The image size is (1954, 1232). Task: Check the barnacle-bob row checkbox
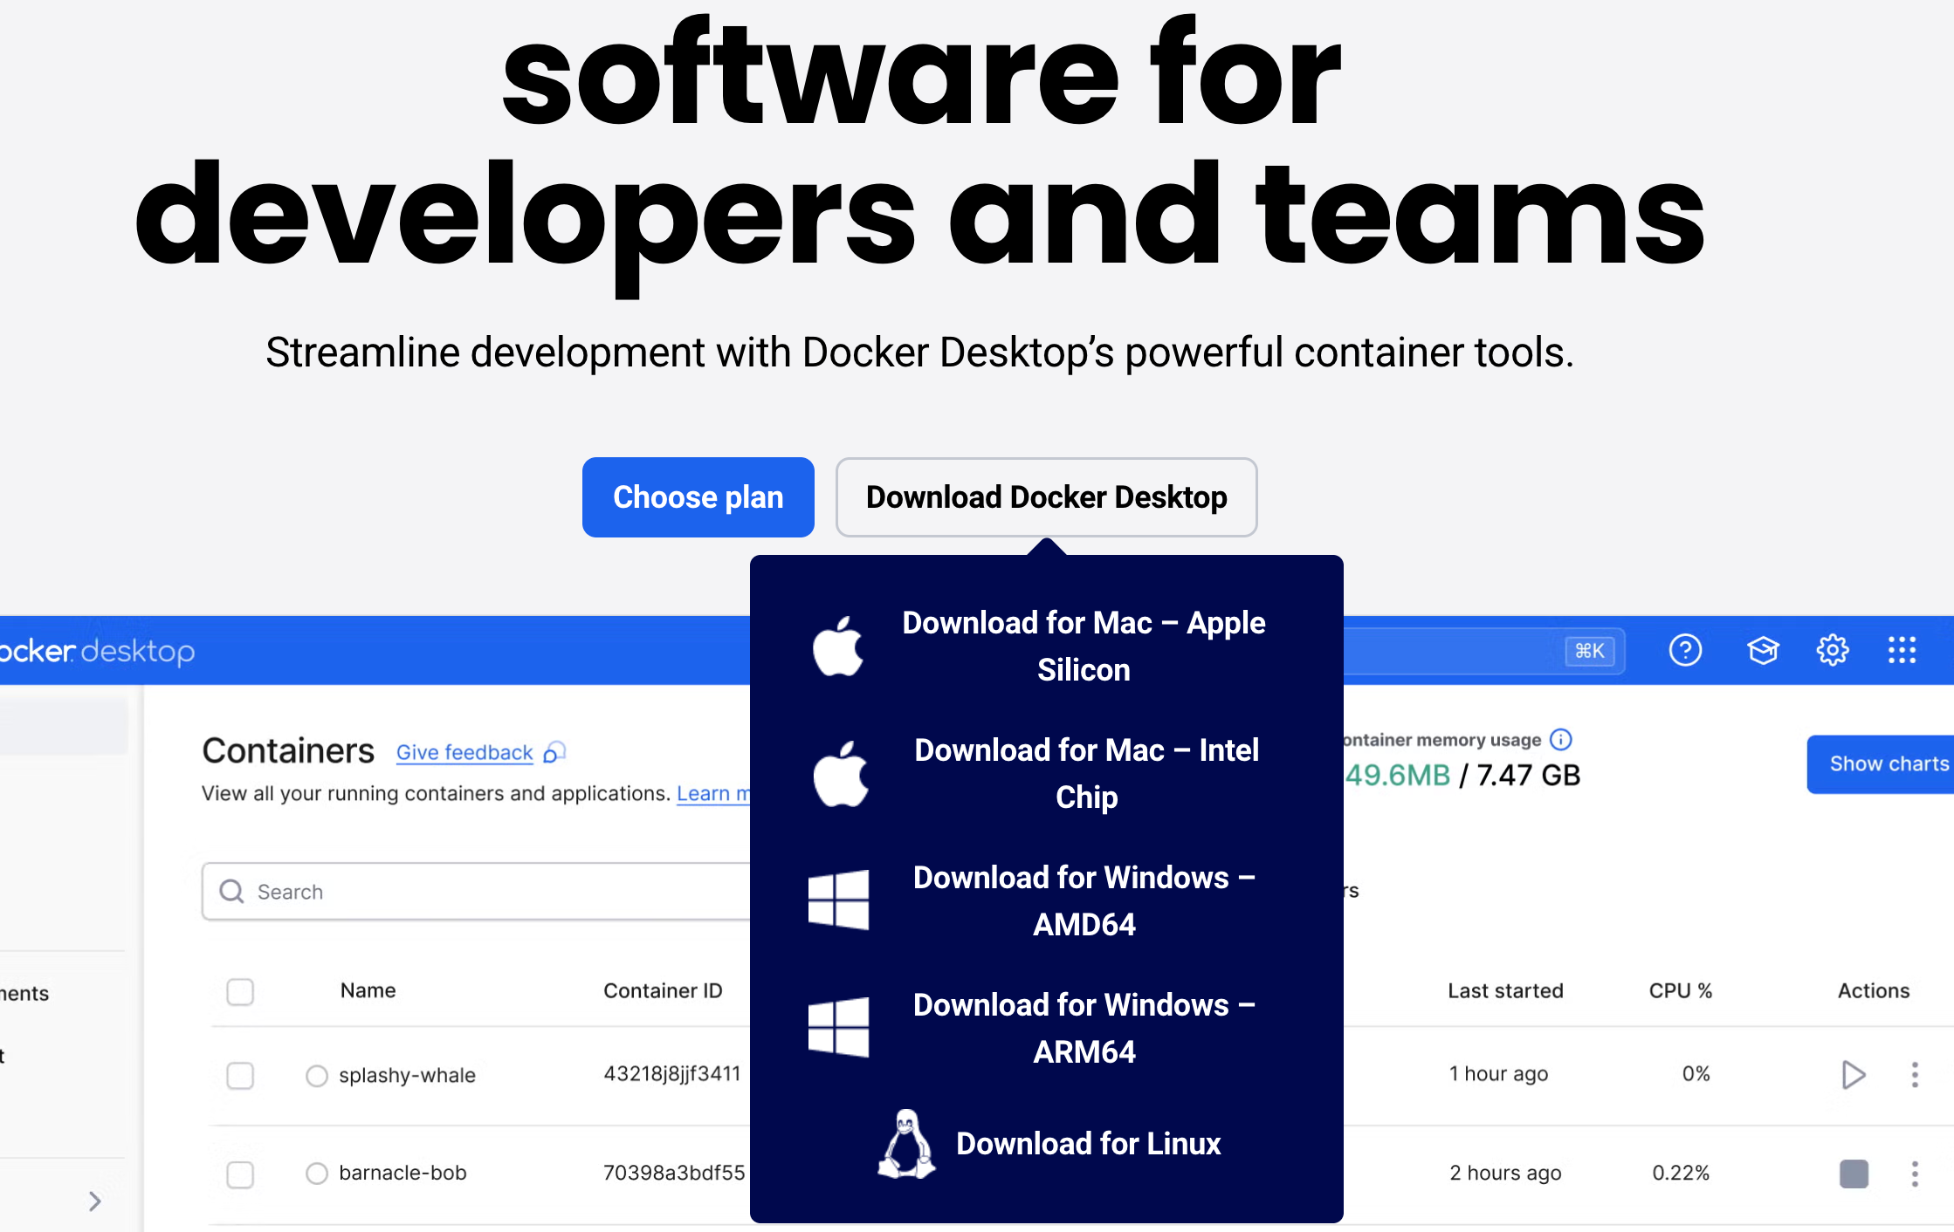tap(240, 1174)
